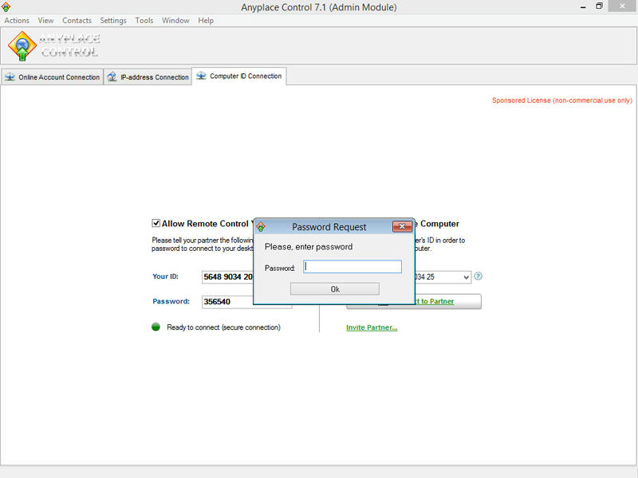Click the IP-address Connection tab icon
This screenshot has width=638, height=478.
tap(112, 76)
